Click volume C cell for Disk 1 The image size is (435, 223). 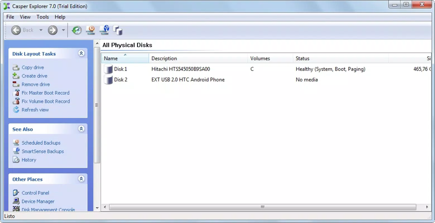pos(252,69)
